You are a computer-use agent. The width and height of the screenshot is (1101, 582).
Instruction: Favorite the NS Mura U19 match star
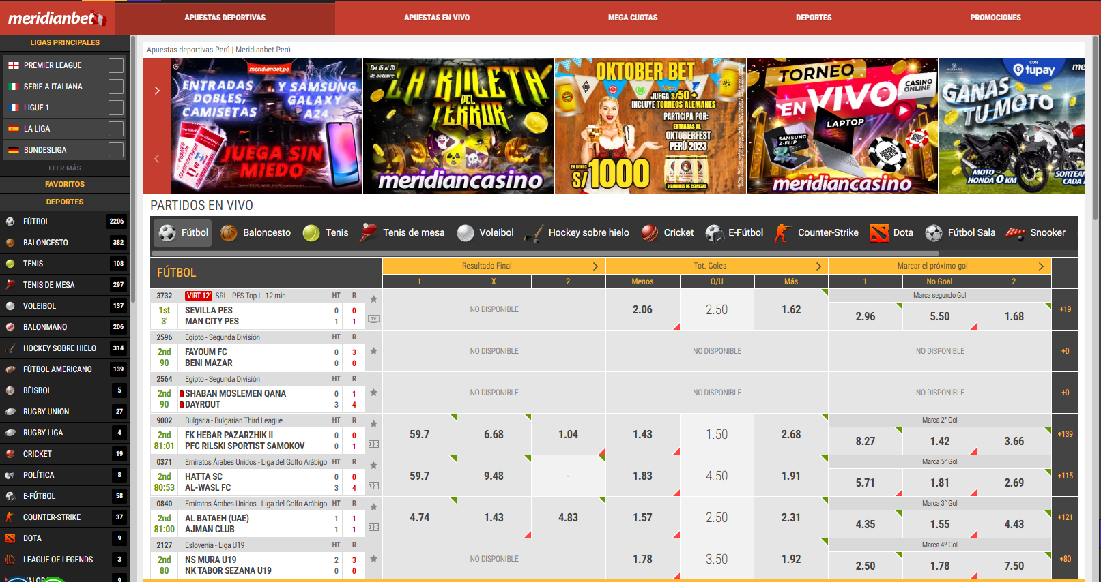point(373,559)
